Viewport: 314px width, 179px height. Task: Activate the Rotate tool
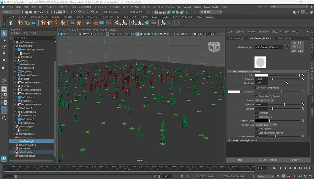tap(4, 60)
